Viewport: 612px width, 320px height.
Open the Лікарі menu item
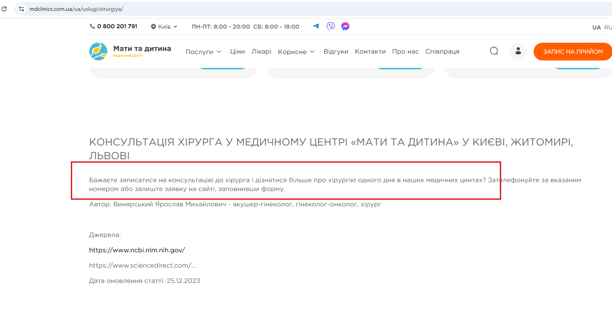261,52
